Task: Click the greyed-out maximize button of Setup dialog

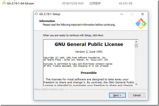Action: [x=132, y=14]
